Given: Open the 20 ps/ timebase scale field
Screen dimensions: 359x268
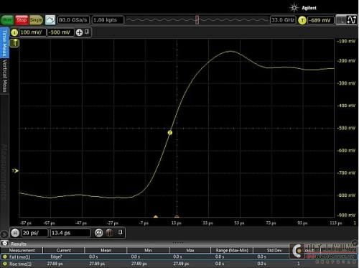Looking at the screenshot, I should coord(34,233).
